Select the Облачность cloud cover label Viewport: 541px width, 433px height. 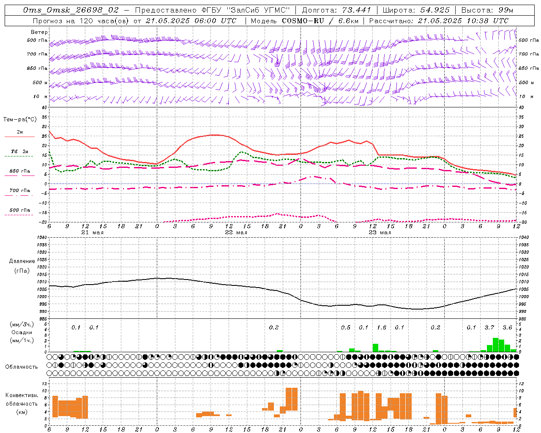[22, 367]
